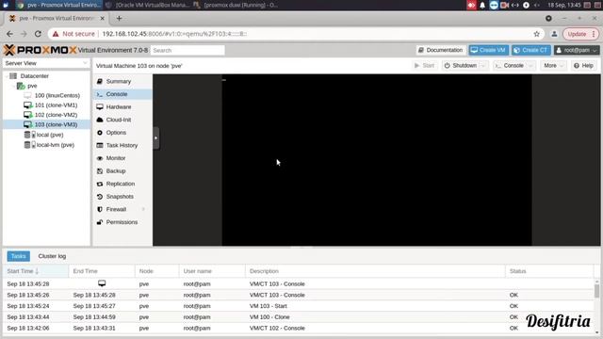Switch to the Tasks tab

pyautogui.click(x=19, y=256)
